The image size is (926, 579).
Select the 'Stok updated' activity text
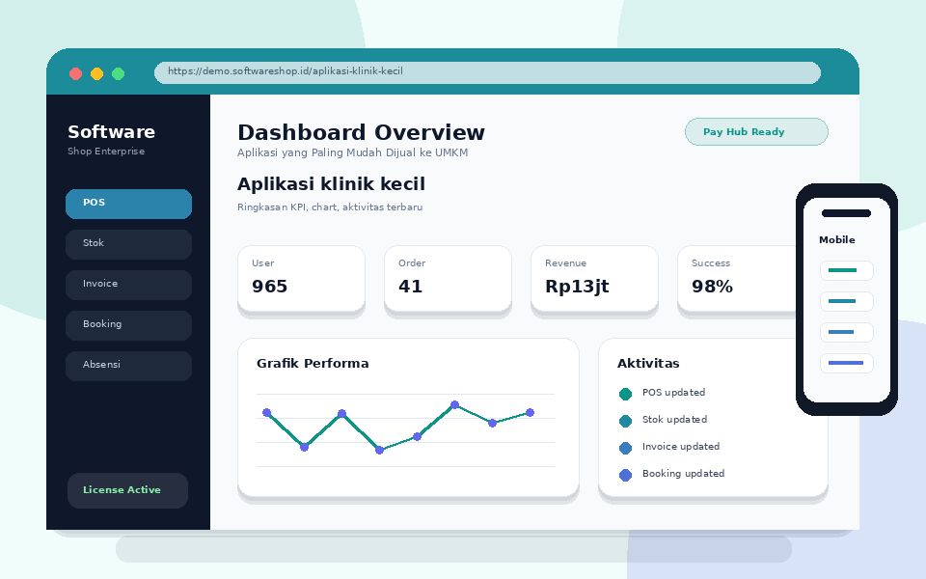pyautogui.click(x=674, y=420)
